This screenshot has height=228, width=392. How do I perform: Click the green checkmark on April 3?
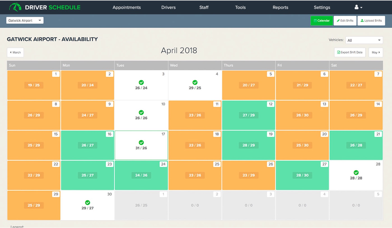pos(141,82)
